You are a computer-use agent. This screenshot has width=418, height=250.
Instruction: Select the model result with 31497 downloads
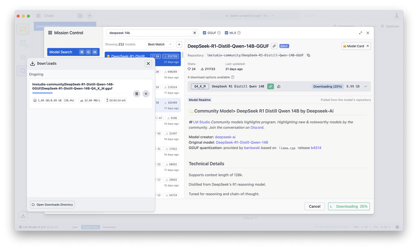tap(168, 136)
